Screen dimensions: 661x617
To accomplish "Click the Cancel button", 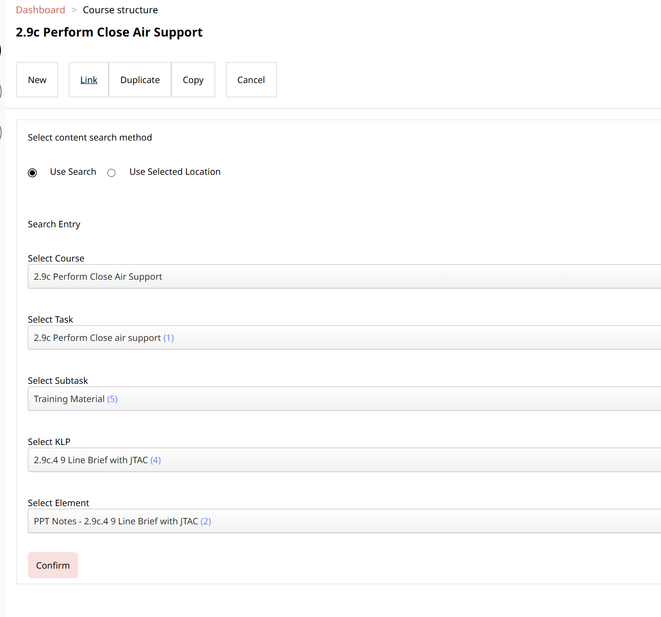I will point(251,79).
